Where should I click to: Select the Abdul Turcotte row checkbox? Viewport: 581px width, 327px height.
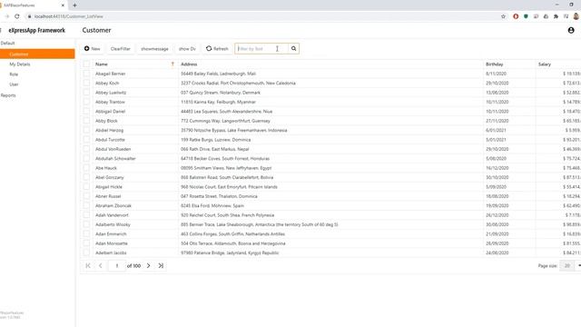86,140
